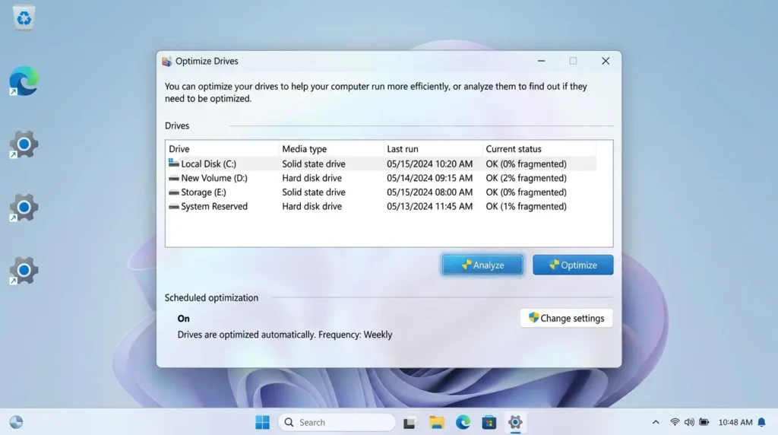778x435 pixels.
Task: Select the New Volume (D:) row
Action: [x=381, y=178]
